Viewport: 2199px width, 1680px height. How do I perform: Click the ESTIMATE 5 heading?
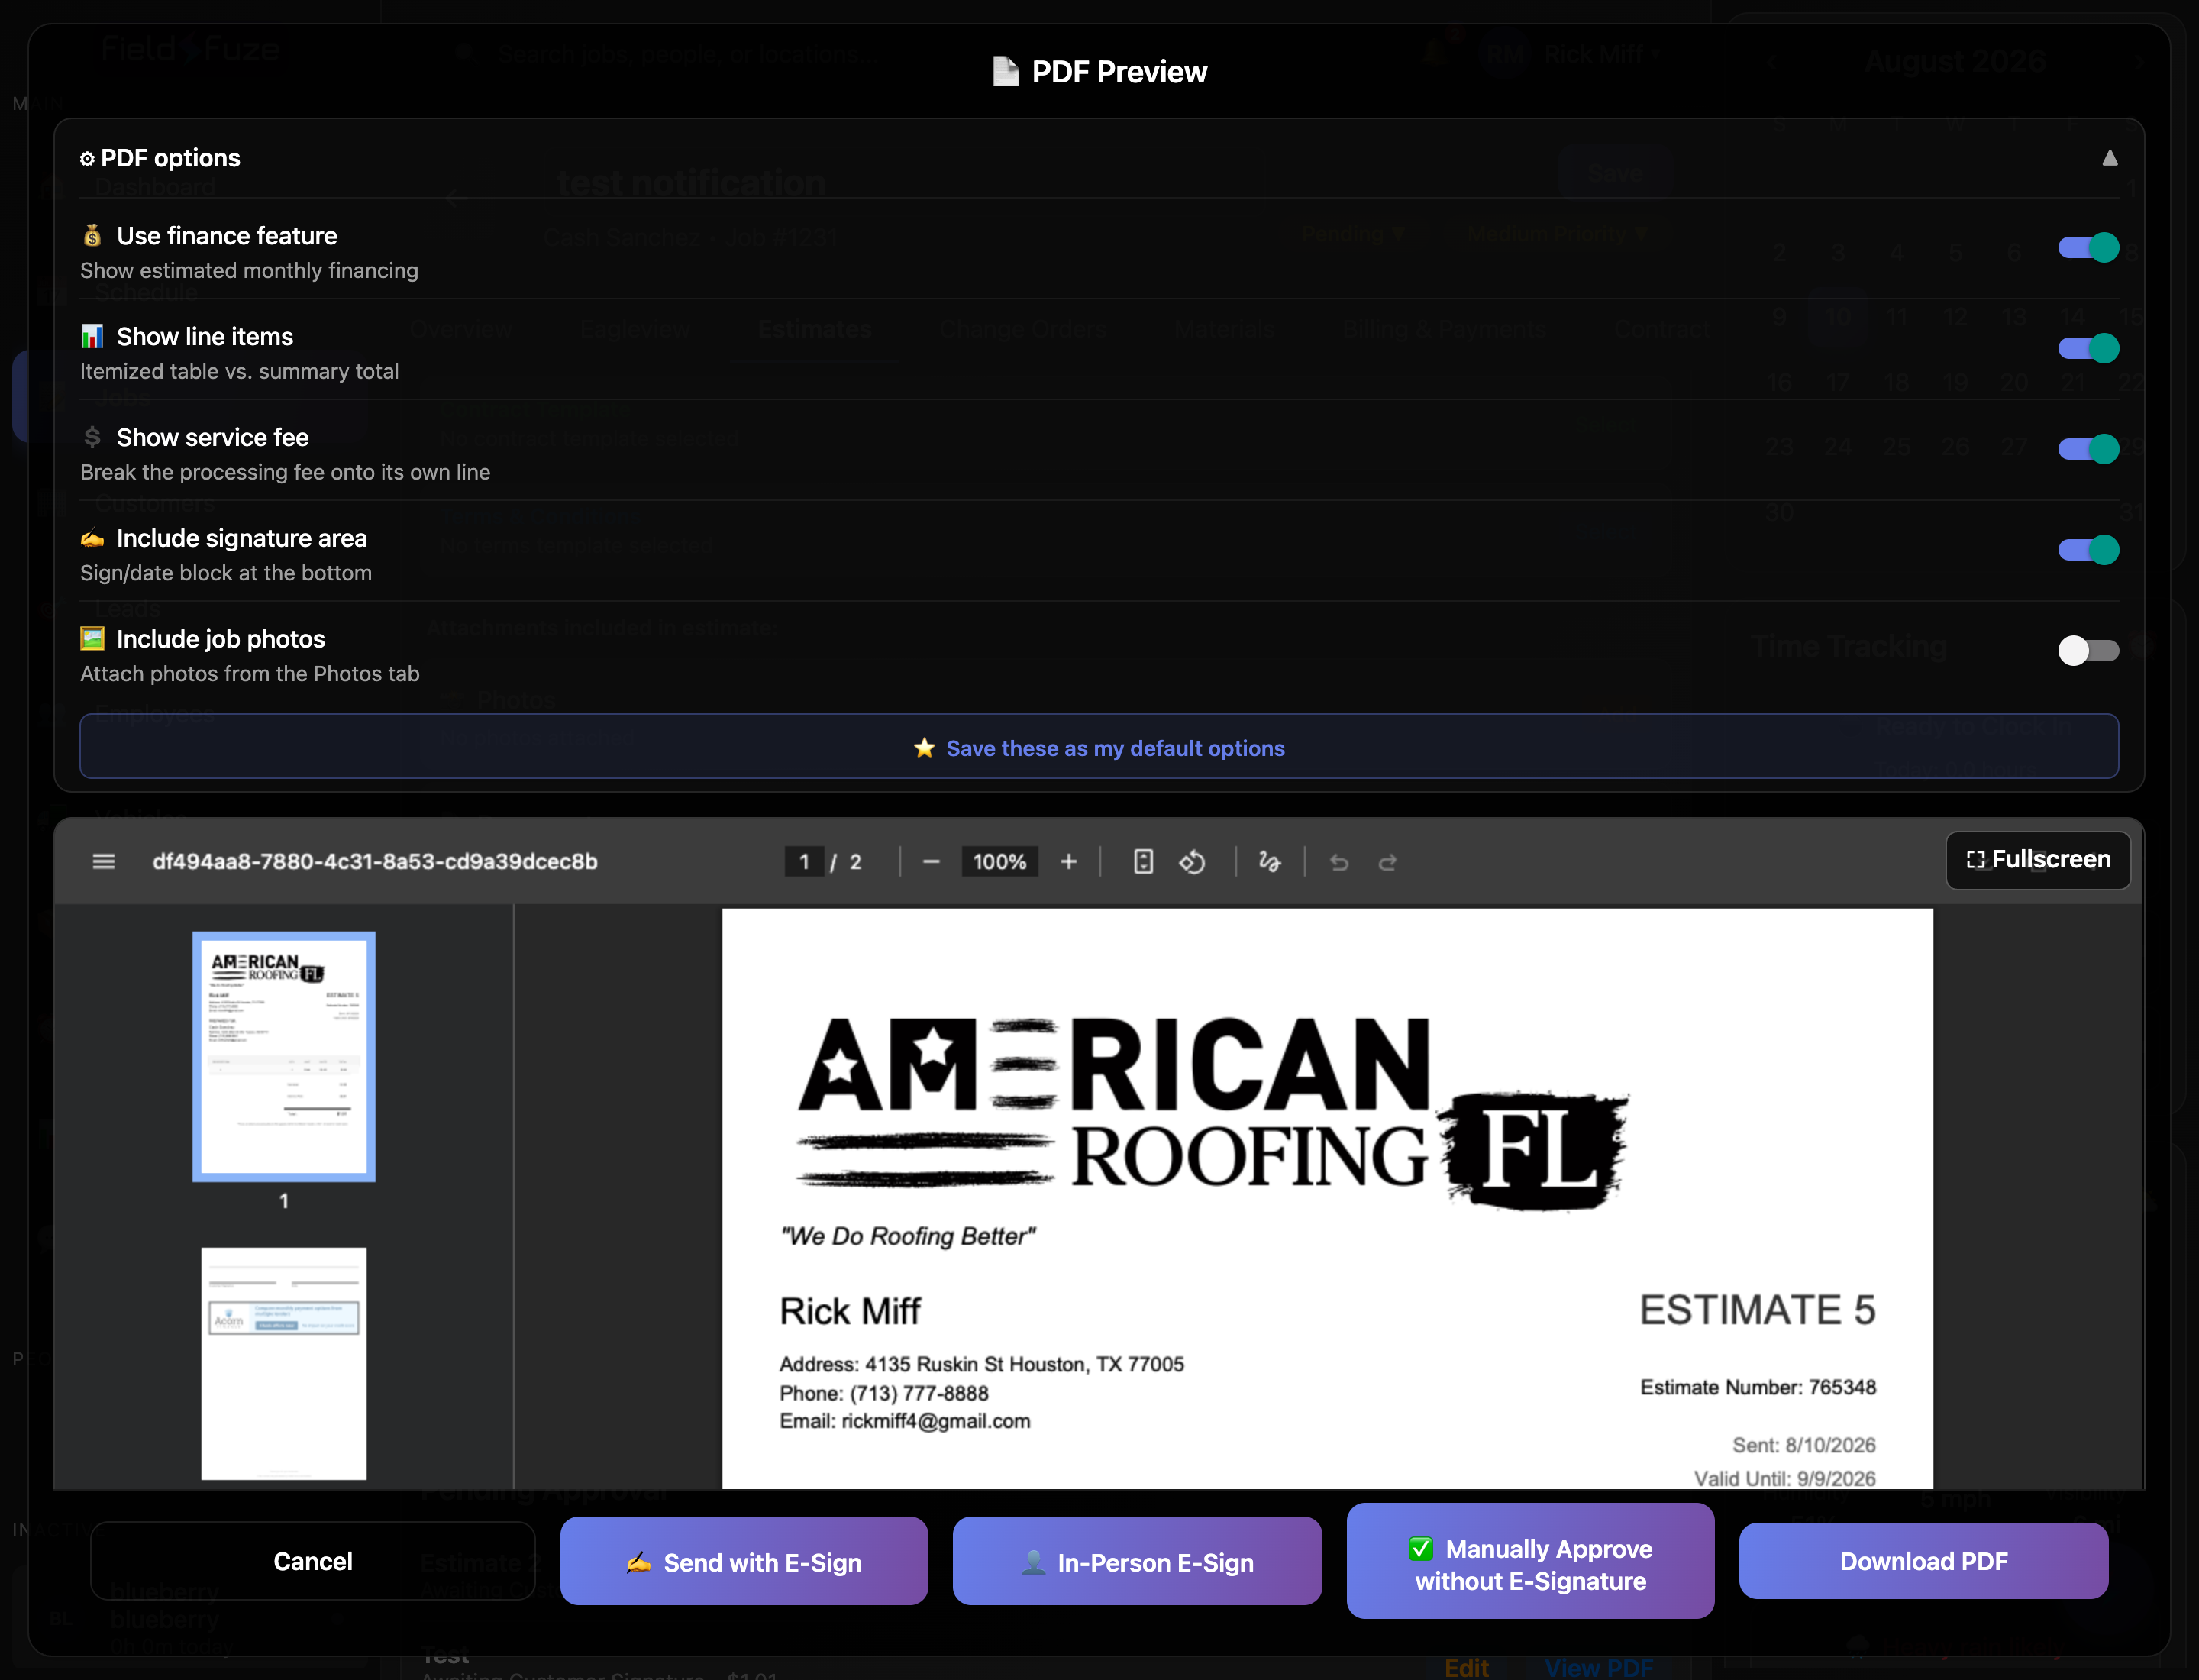(1757, 1310)
